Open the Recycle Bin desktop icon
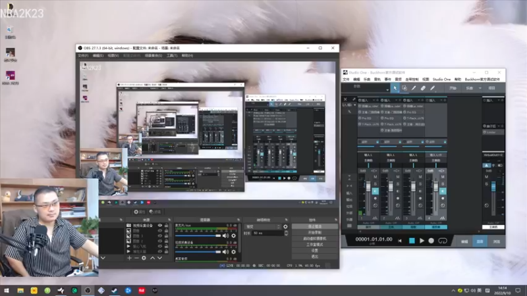Image resolution: width=527 pixels, height=296 pixels. [10, 32]
